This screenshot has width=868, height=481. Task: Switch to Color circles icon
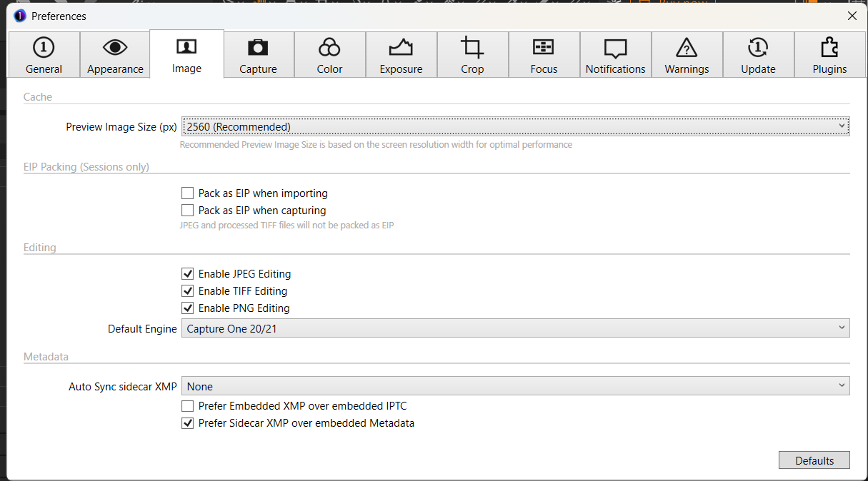pyautogui.click(x=329, y=48)
